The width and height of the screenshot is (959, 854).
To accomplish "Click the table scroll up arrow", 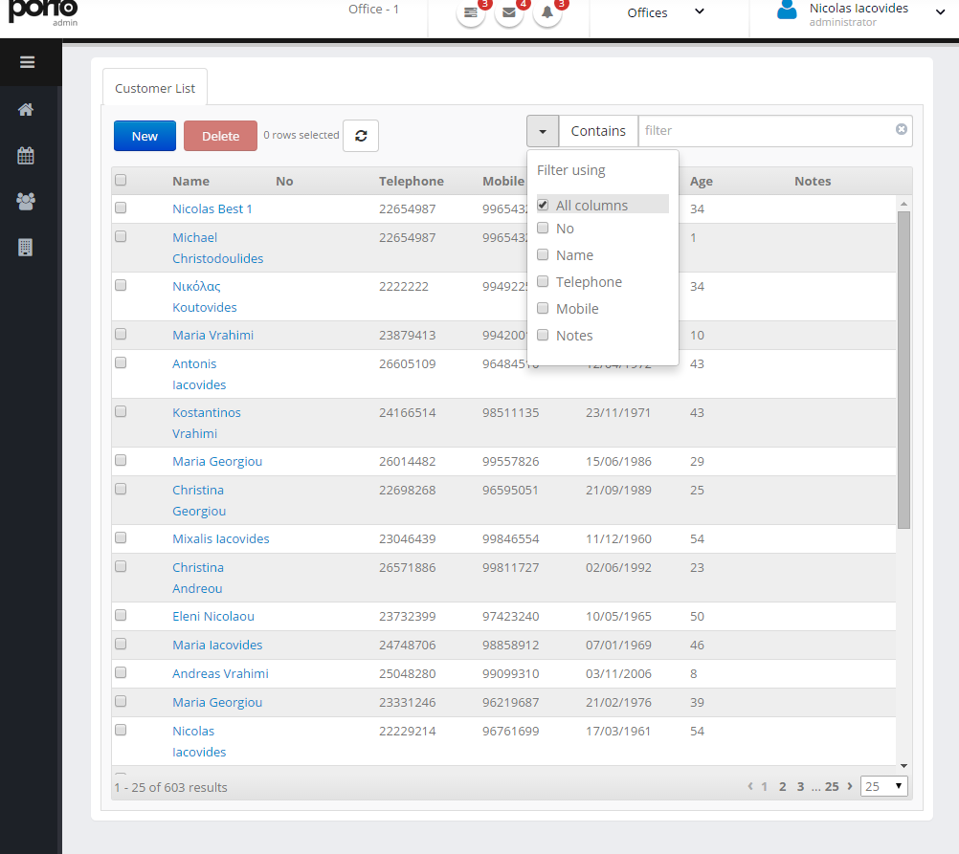I will coord(903,204).
